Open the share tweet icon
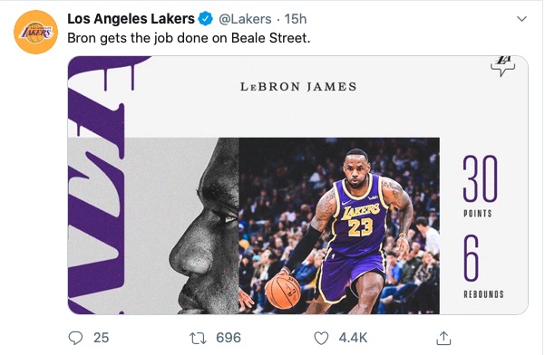 point(443,338)
